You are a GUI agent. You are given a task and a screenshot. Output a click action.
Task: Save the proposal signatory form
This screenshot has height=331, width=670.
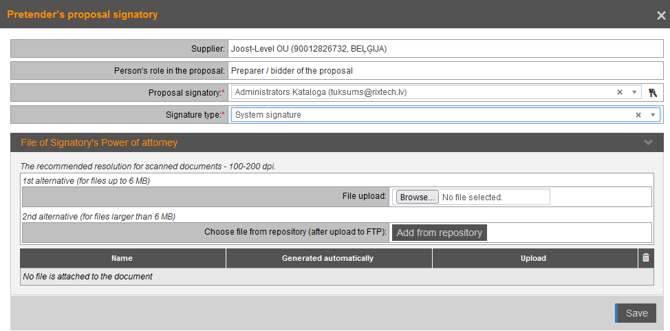tap(636, 313)
